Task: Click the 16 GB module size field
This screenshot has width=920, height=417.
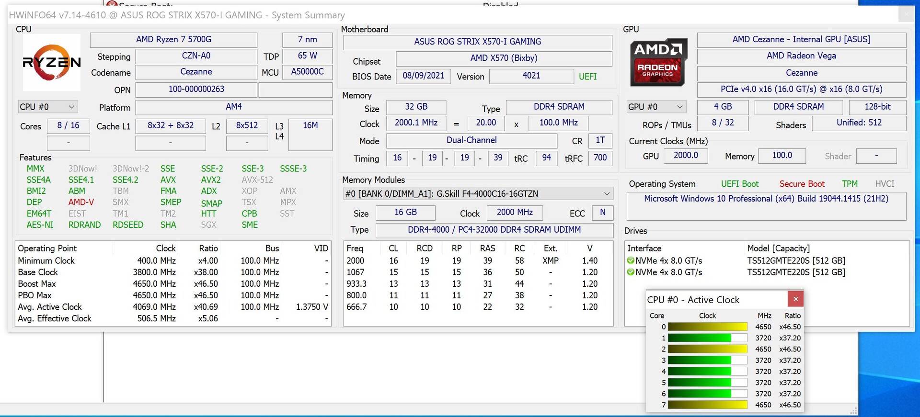Action: coord(405,213)
